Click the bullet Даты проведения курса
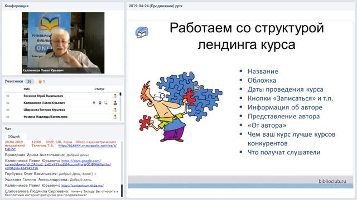357x200 pixels. (285, 89)
